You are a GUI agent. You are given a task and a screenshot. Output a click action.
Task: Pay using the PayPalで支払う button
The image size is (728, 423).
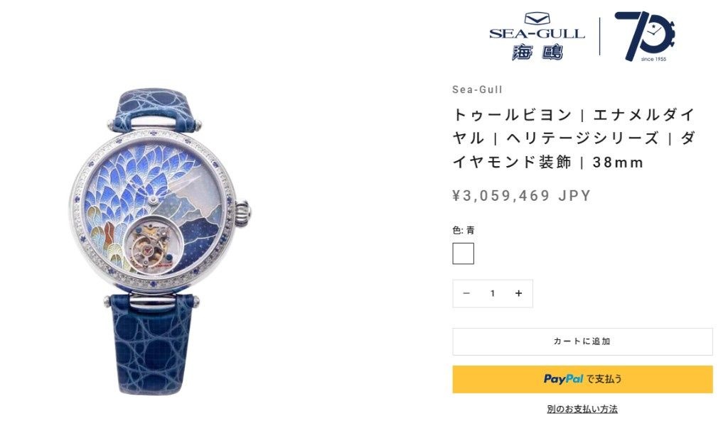(582, 379)
